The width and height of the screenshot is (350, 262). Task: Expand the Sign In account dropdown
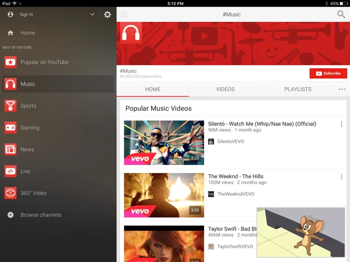tap(92, 14)
